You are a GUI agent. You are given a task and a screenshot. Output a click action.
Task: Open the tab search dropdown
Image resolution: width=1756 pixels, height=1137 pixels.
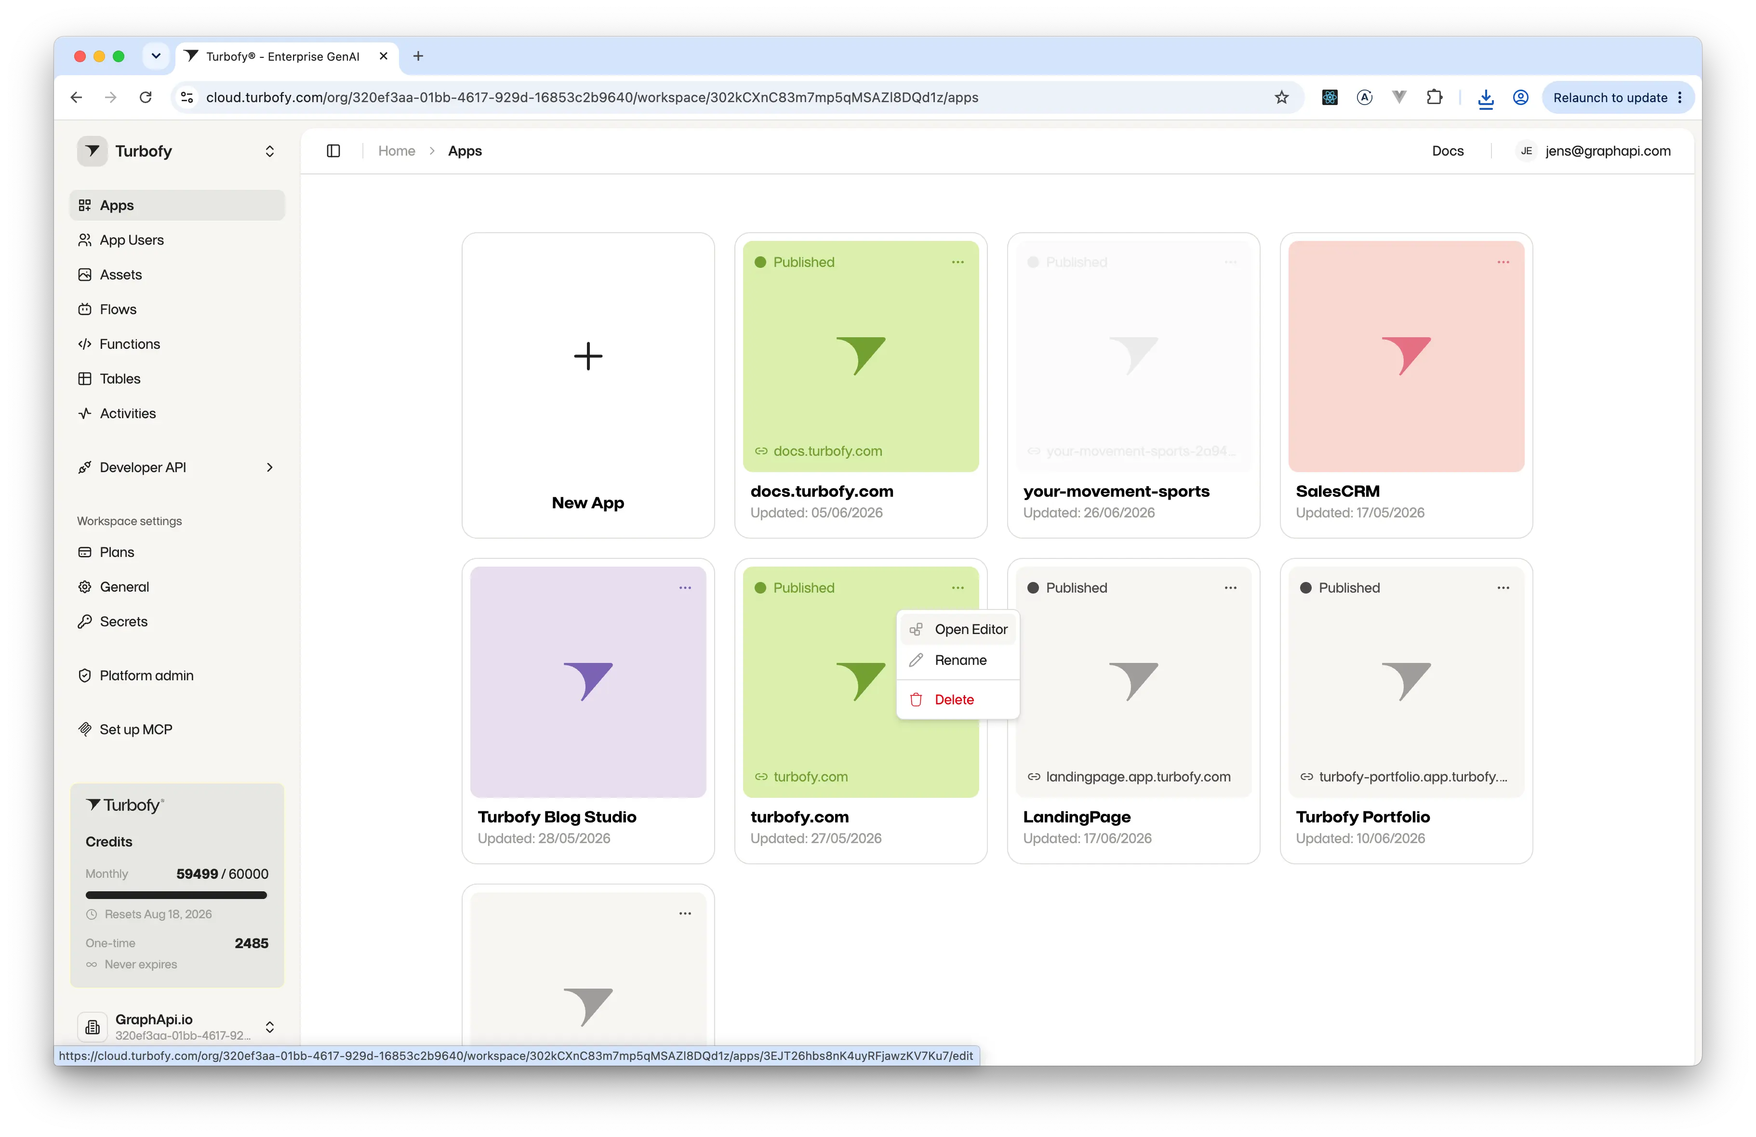156,56
